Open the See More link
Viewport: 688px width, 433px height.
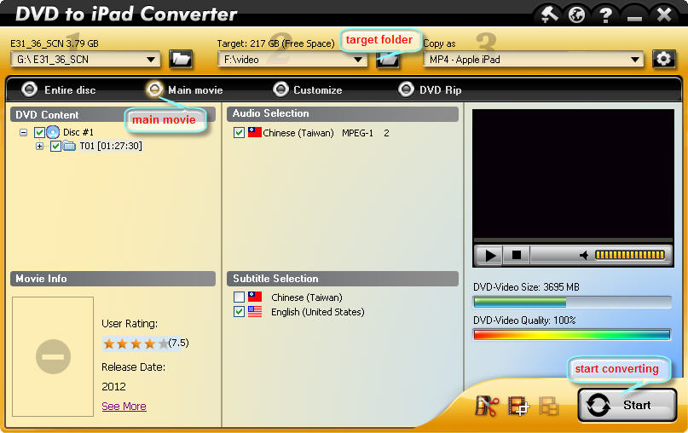click(x=124, y=407)
